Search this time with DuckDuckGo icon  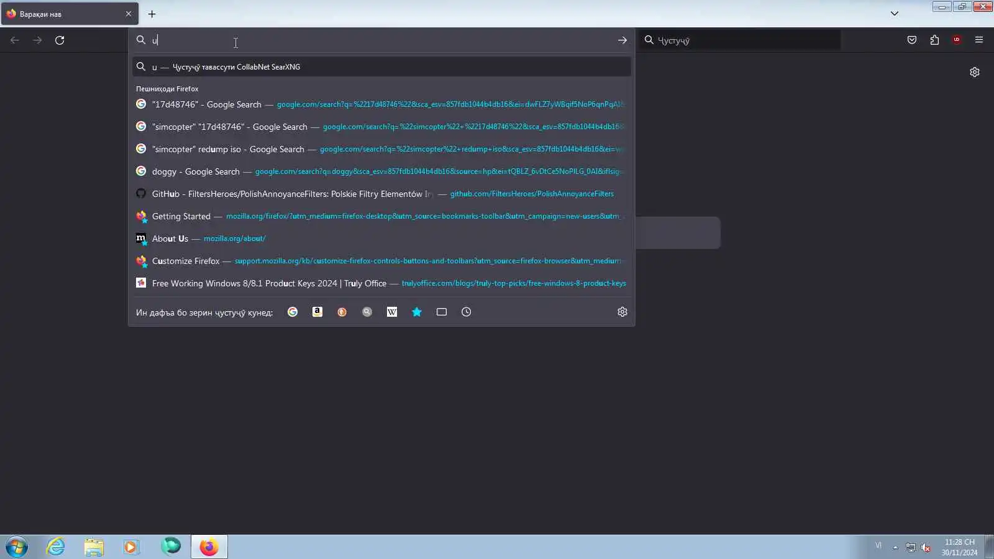point(342,312)
